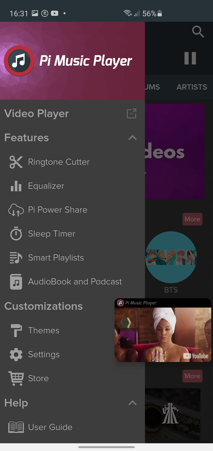Tap the Equalizer bars icon
The width and height of the screenshot is (213, 451).
[x=16, y=186]
